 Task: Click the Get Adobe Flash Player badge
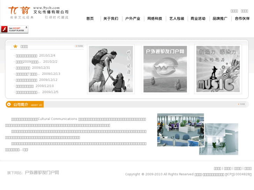(14, 29)
